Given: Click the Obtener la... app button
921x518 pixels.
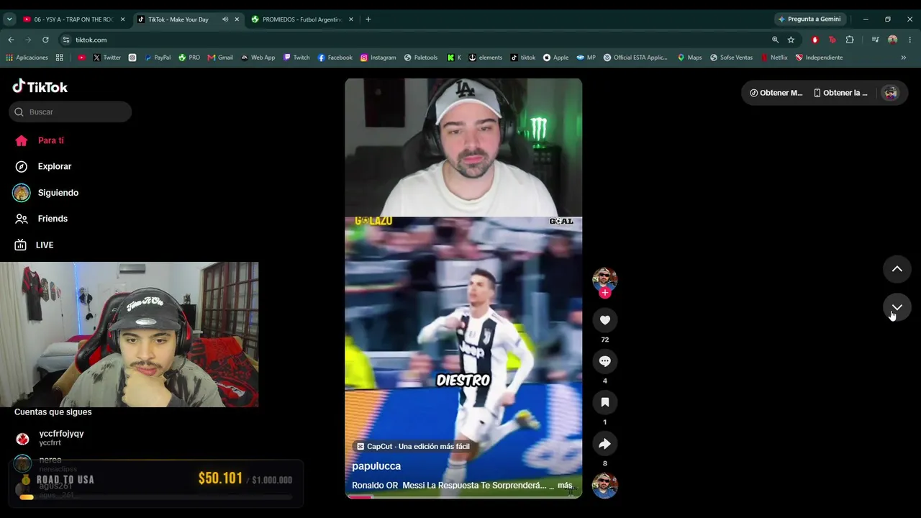Looking at the screenshot, I should (840, 93).
